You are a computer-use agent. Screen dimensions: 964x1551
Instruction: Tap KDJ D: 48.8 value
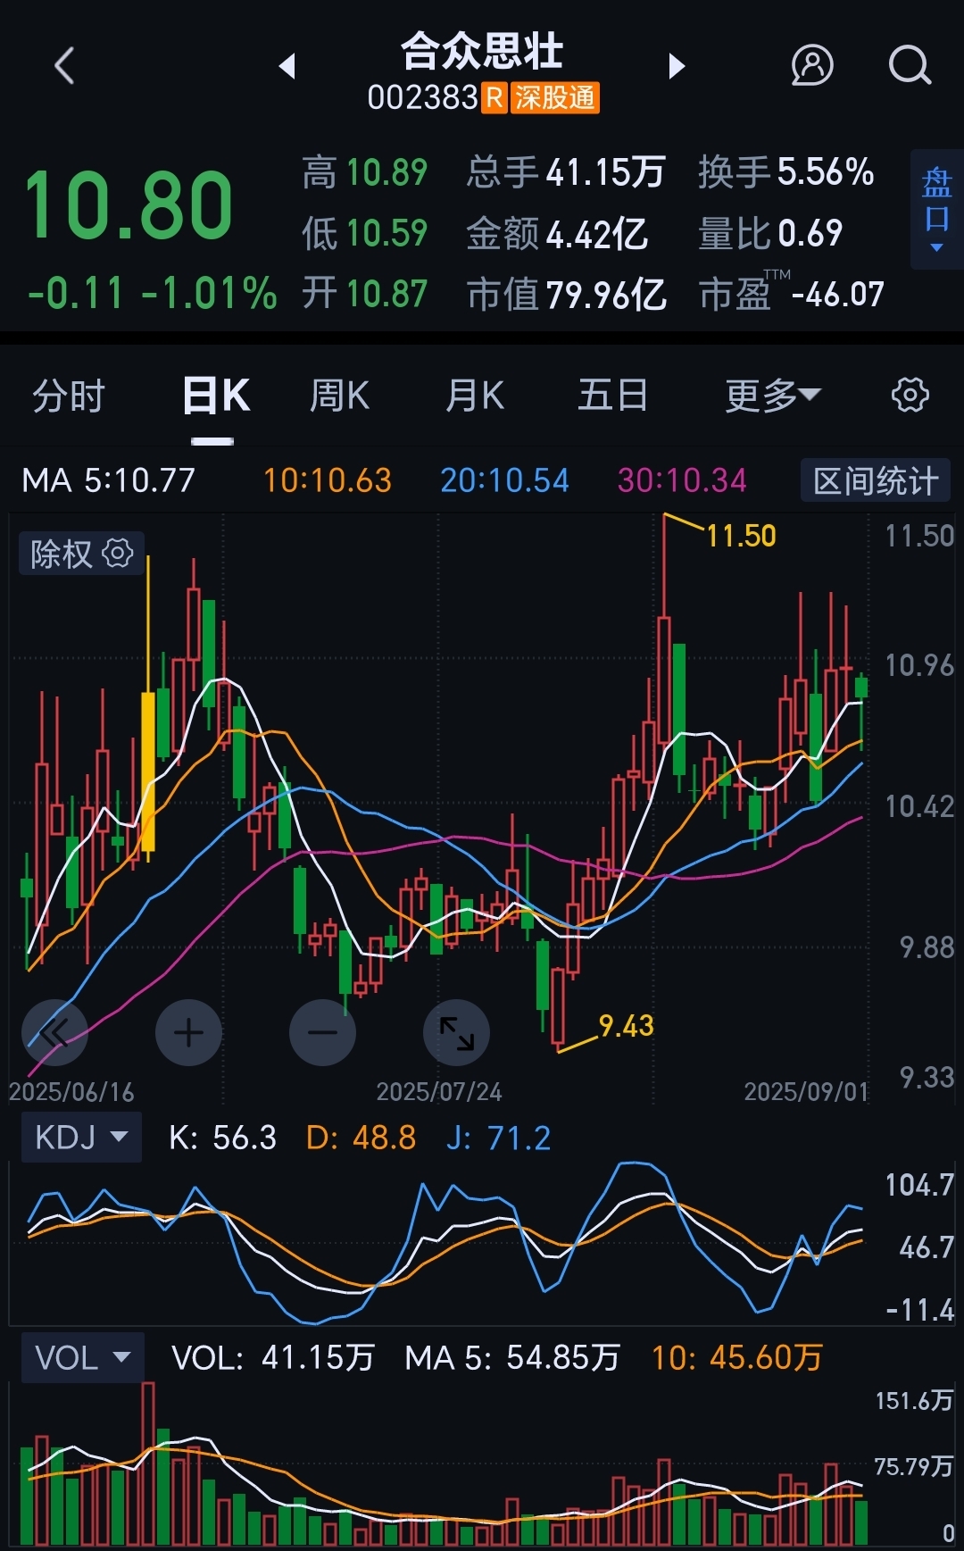point(361,1138)
